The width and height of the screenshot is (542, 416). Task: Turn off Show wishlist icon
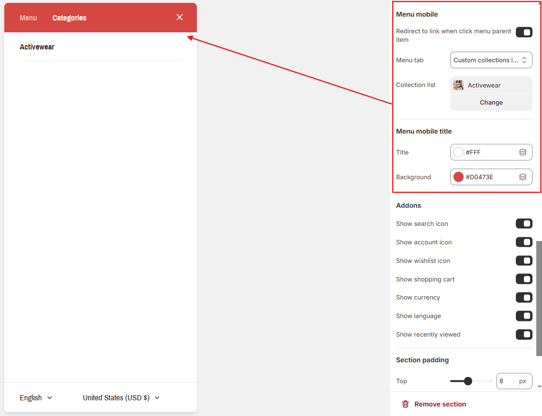[524, 261]
